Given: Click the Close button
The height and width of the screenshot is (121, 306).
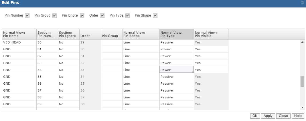Looking at the screenshot, I should [283, 116].
